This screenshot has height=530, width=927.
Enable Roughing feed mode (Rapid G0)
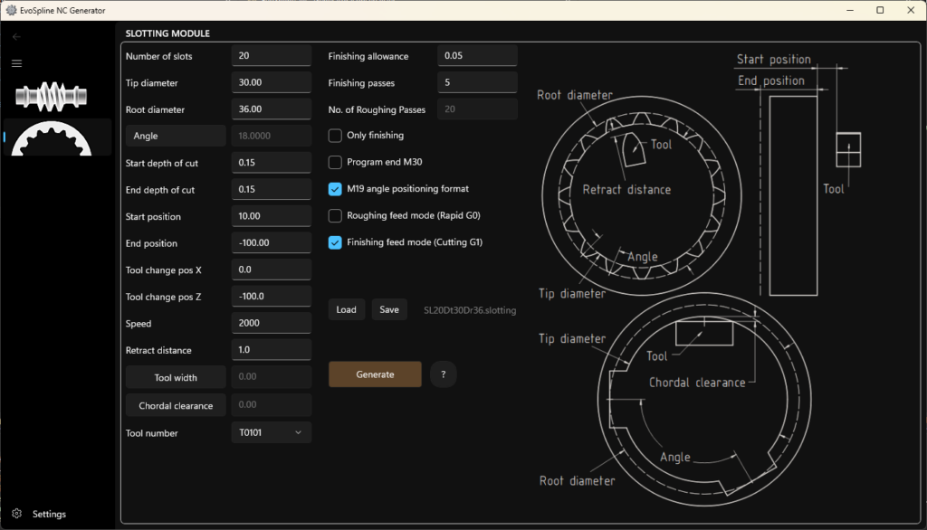pos(335,215)
